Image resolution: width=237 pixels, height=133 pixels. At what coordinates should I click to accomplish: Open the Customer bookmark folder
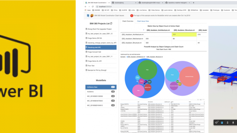point(225,10)
